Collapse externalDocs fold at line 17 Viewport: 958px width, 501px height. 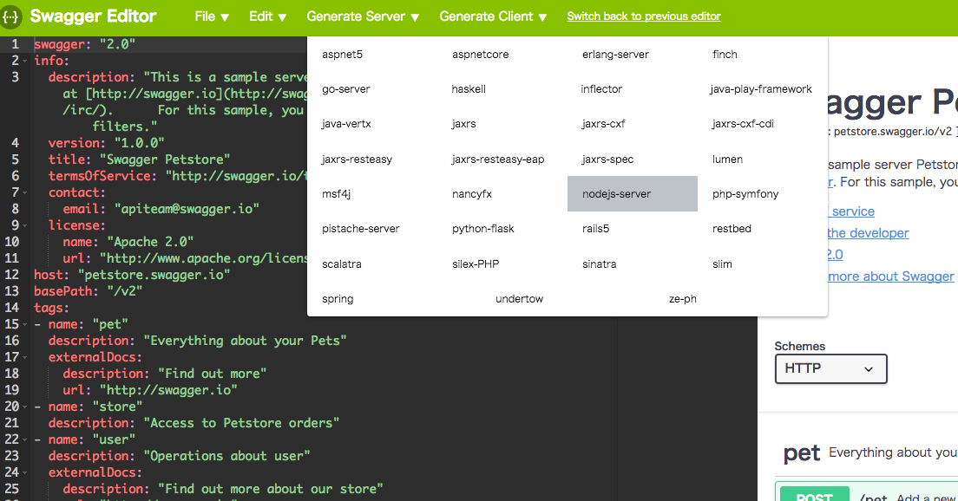(x=24, y=358)
